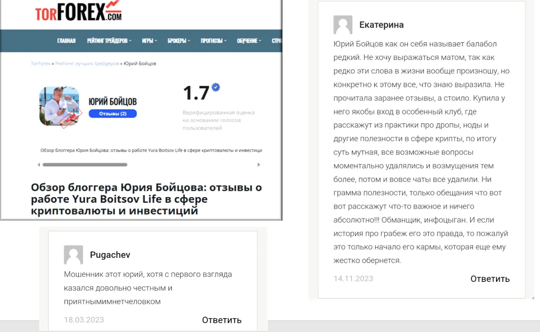Screen dimensions: 540x332
Task: Click Ответить under Pugachev's review
Action: 222,320
